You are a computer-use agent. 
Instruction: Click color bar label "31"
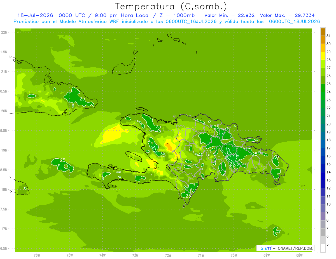point(329,36)
